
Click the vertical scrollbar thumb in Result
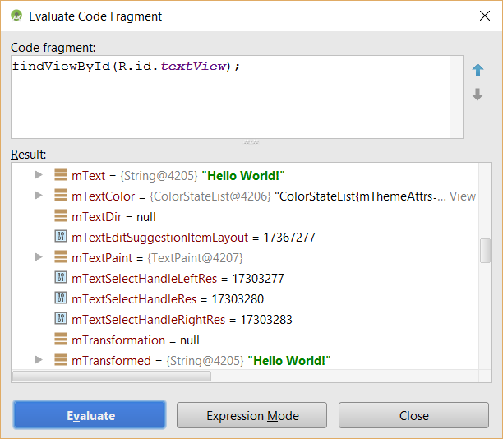coord(486,251)
